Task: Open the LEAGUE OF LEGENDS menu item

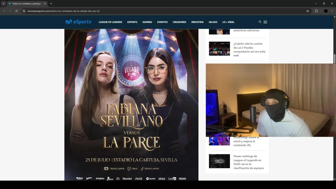Action: pyautogui.click(x=111, y=22)
